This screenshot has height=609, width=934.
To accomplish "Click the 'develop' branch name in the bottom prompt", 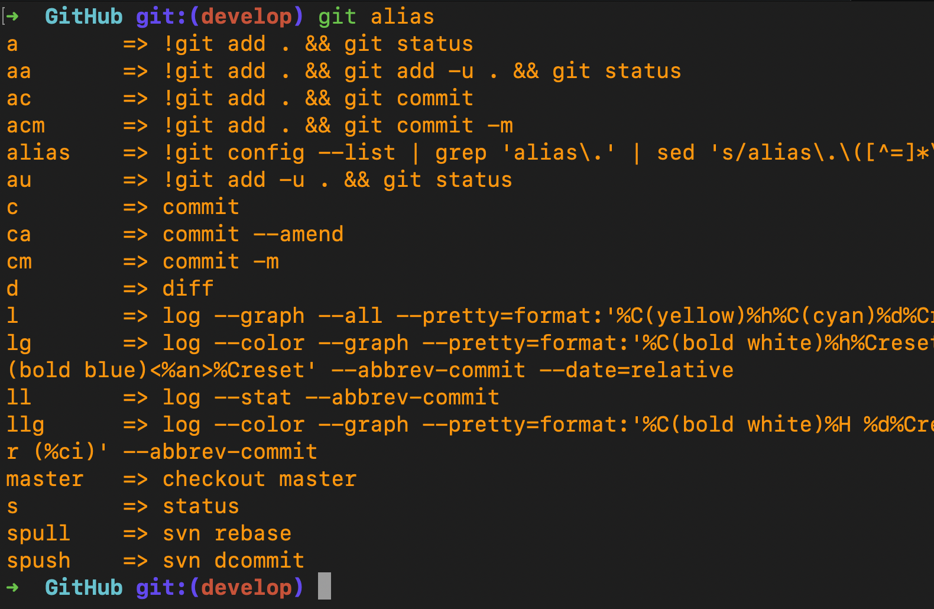I will point(247,588).
